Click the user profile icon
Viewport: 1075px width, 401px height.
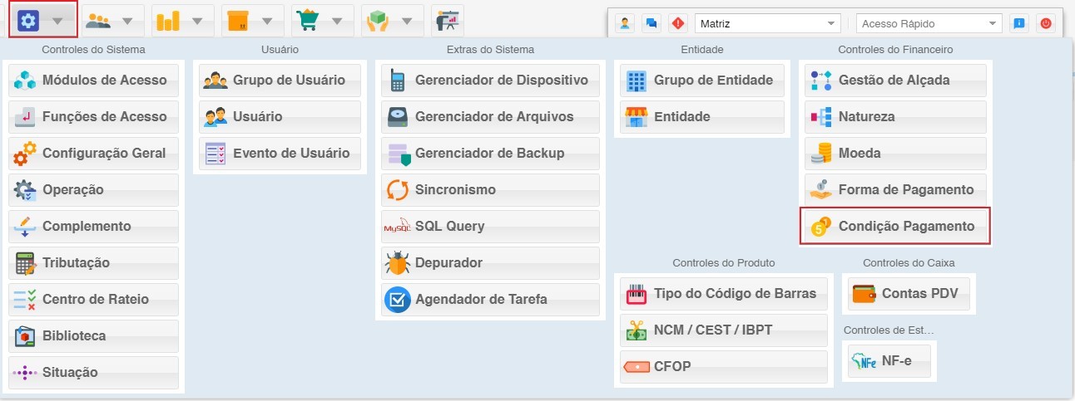coord(625,23)
